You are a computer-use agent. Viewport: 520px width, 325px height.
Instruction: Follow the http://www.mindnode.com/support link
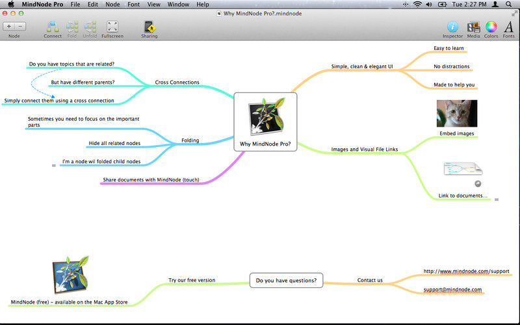click(x=466, y=271)
